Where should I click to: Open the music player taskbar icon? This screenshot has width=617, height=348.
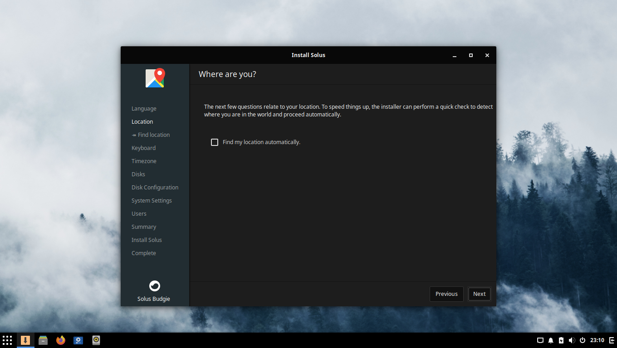[x=96, y=340]
